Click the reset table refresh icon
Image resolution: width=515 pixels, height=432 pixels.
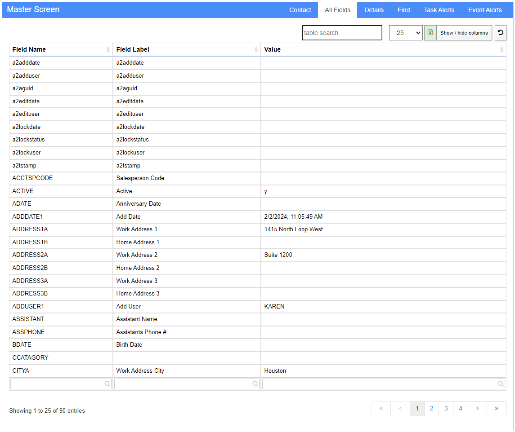pyautogui.click(x=501, y=32)
